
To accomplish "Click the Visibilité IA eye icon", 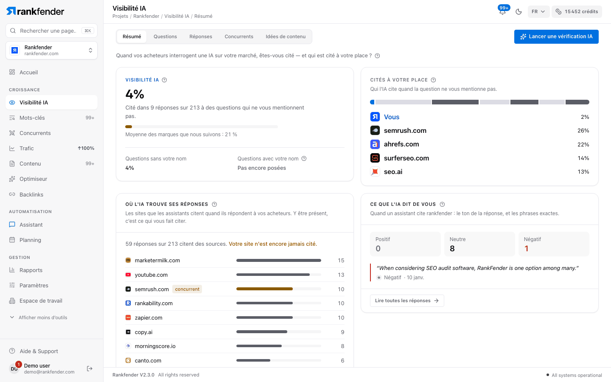I will pos(12,102).
